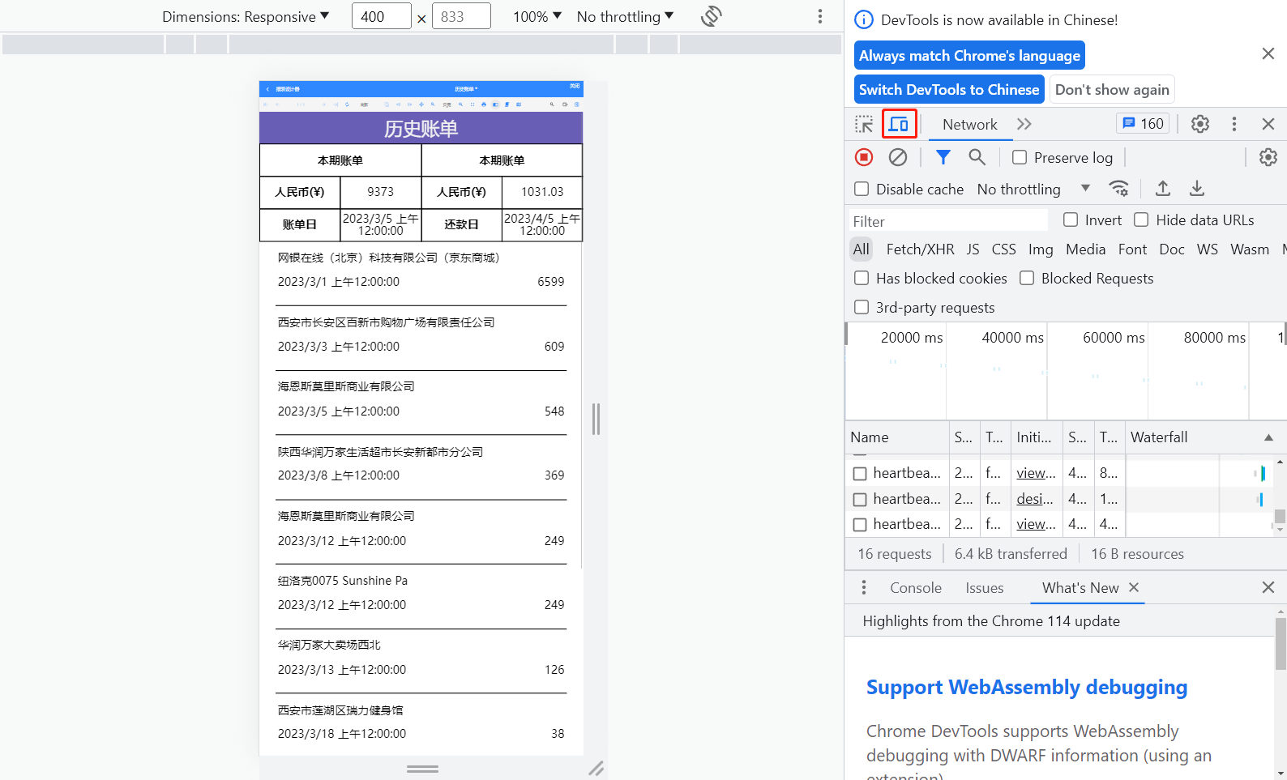Click the rotate device orientation icon

(x=711, y=16)
